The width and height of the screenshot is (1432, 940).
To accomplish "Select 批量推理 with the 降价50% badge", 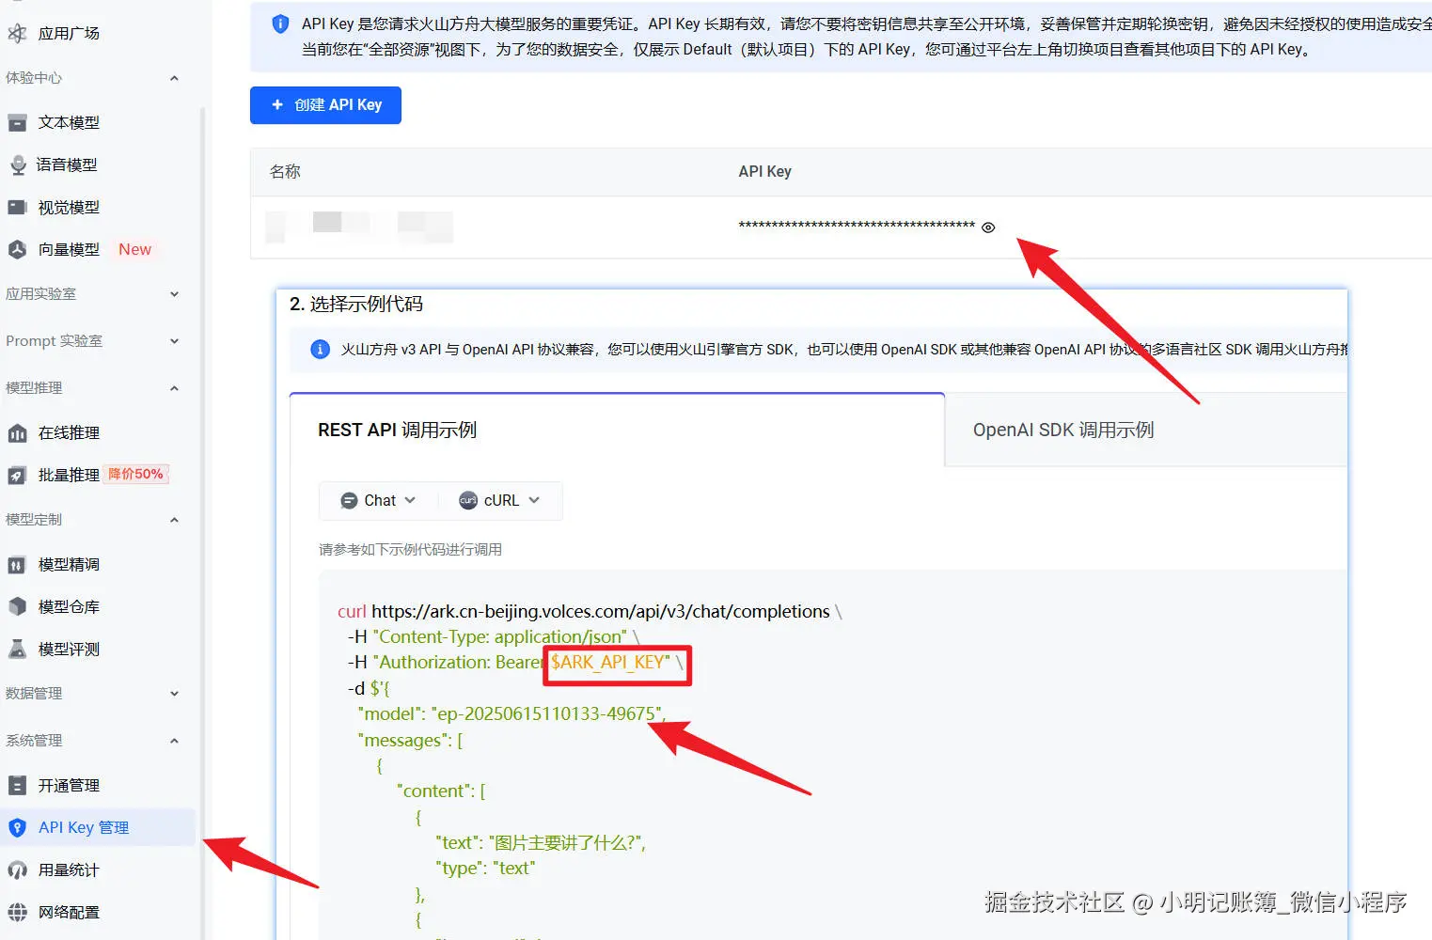I will click(67, 475).
